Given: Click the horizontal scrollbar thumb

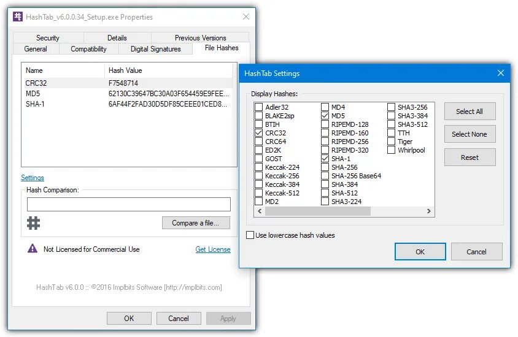Looking at the screenshot, I should [318, 211].
